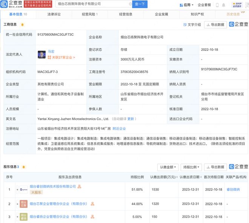Click the orange badge beside 股东信息
The width and height of the screenshot is (249, 223).
pyautogui.click(x=24, y=167)
